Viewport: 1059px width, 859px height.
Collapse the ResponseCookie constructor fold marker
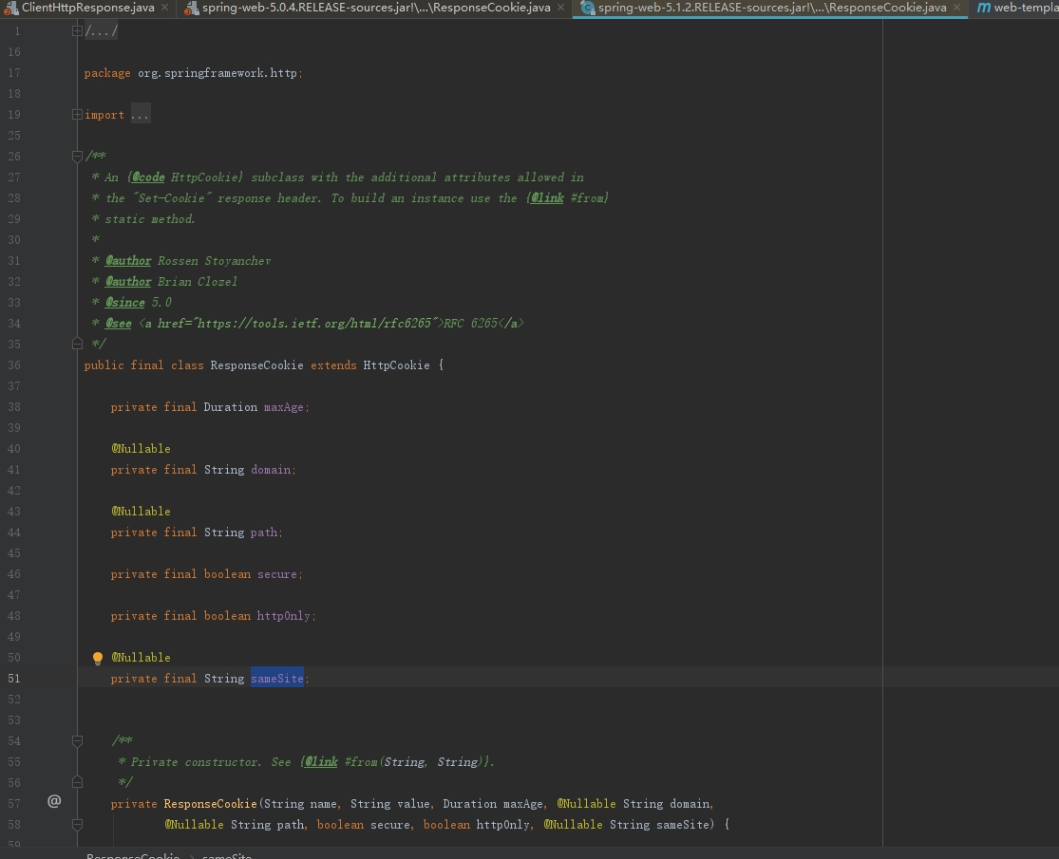pos(78,824)
